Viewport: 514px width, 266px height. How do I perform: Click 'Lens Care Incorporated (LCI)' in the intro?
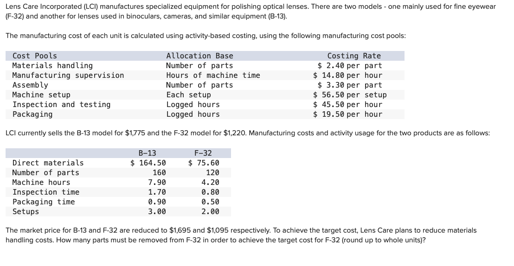tap(51, 6)
